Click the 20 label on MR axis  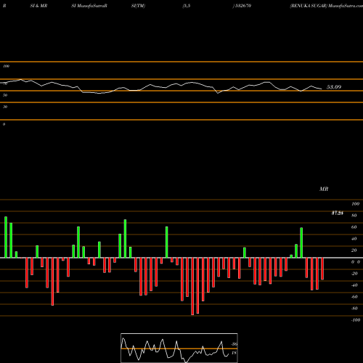point(354,250)
